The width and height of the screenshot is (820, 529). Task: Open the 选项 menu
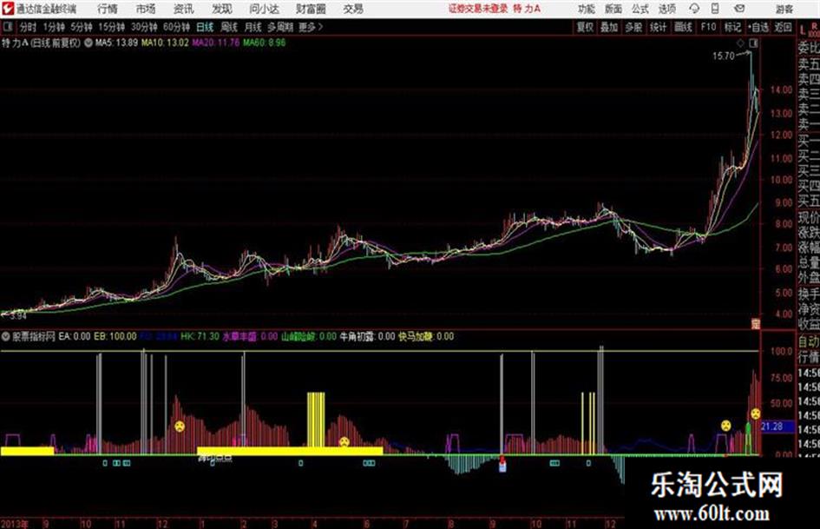[666, 9]
